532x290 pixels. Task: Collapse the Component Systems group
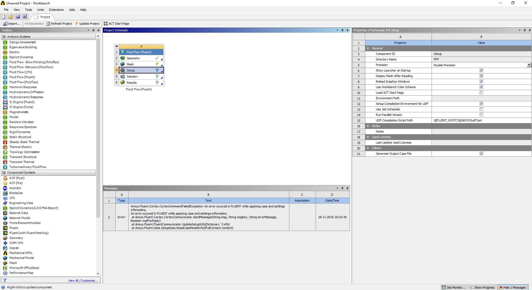pos(4,172)
